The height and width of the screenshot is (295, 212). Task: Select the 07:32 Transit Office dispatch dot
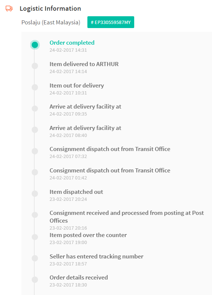35,151
